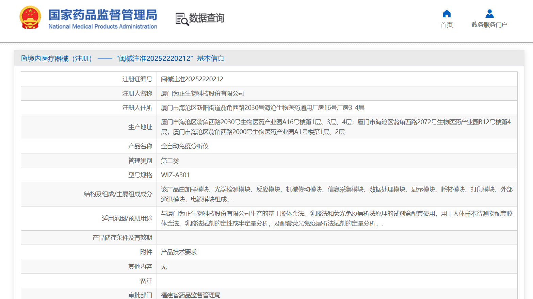Click the production address value cell

tap(337, 127)
